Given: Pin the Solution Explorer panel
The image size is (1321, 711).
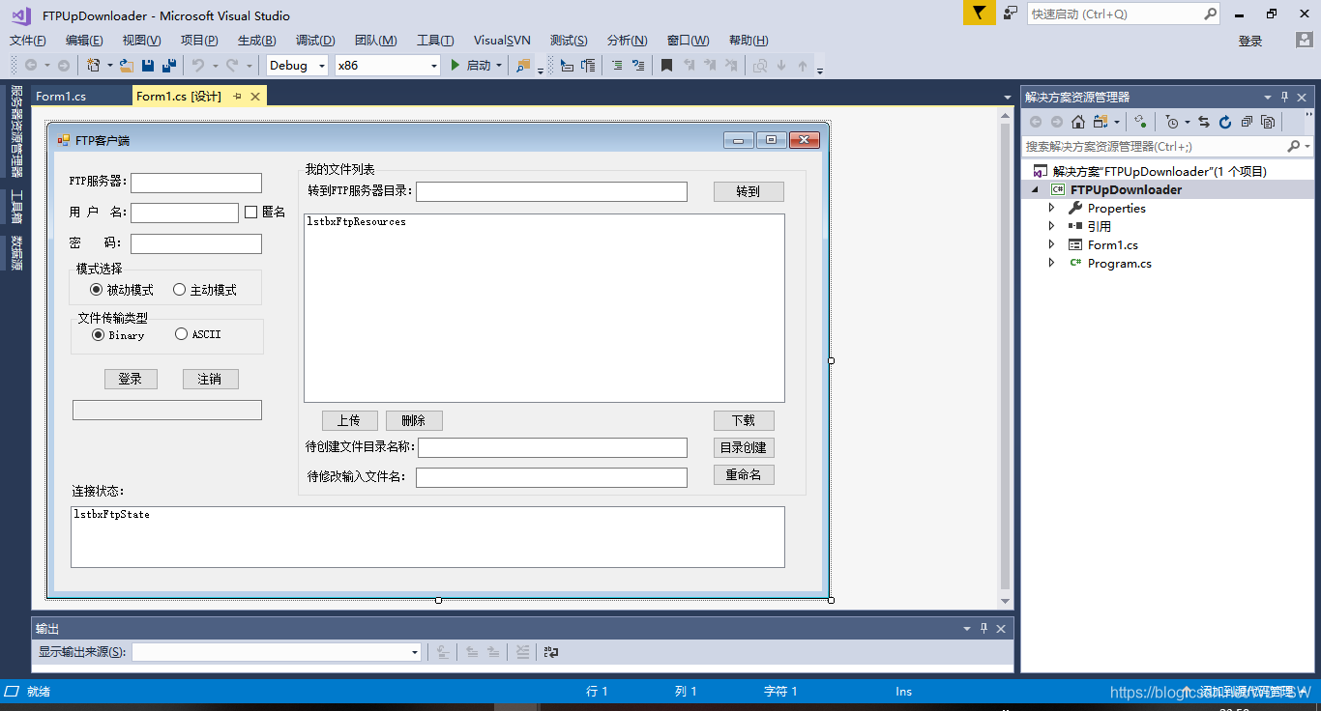Looking at the screenshot, I should point(1285,97).
